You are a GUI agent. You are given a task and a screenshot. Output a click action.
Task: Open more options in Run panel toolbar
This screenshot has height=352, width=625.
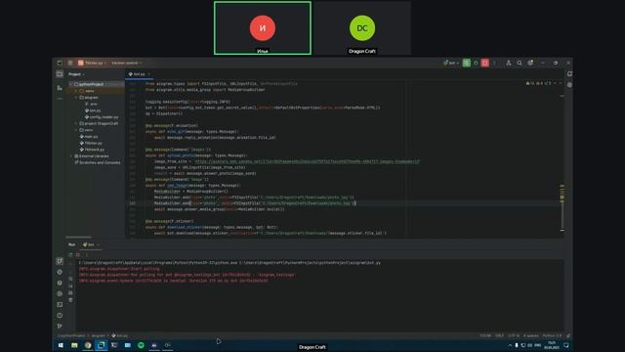tap(87, 254)
